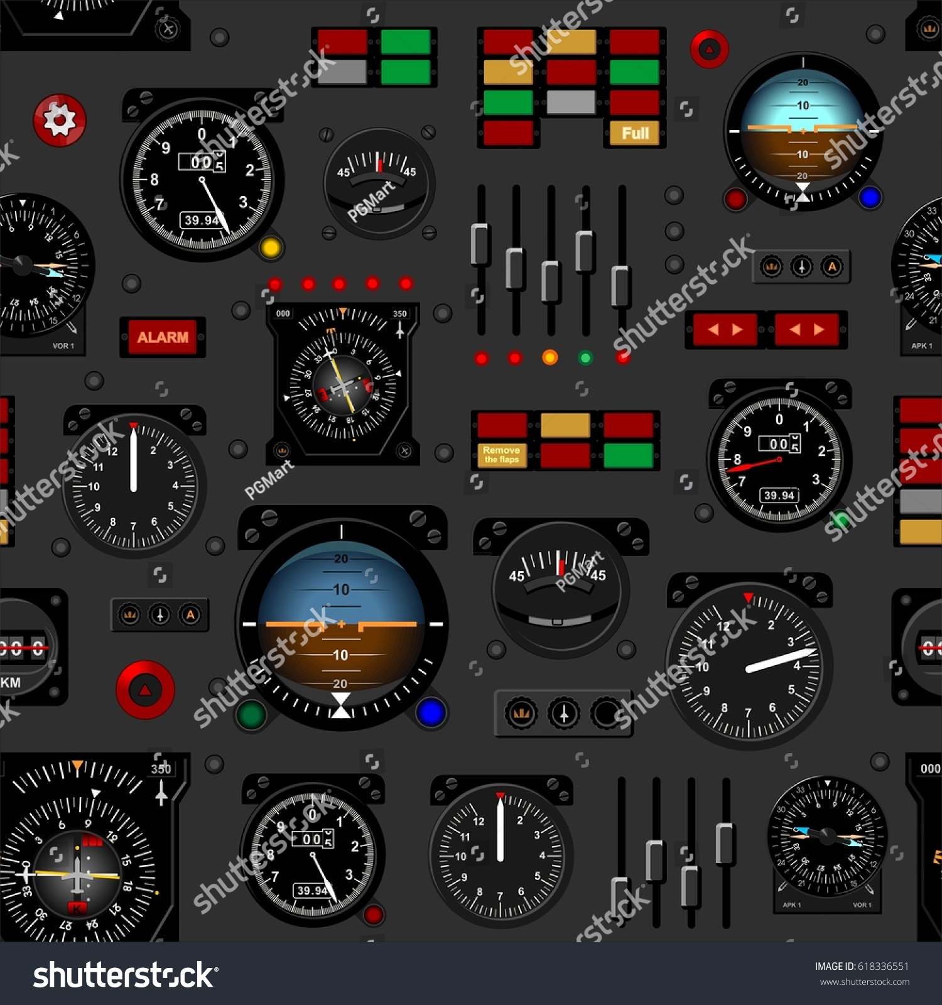Toggle the blank yellow light in the flaps panel
The width and height of the screenshot is (942, 1005).
[x=565, y=425]
